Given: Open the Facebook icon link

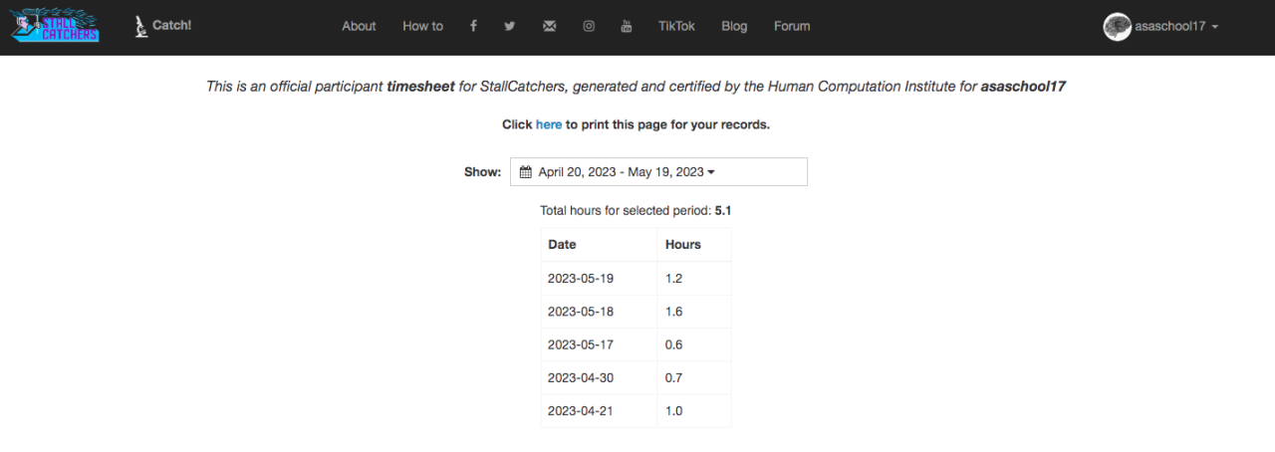Looking at the screenshot, I should pyautogui.click(x=473, y=27).
